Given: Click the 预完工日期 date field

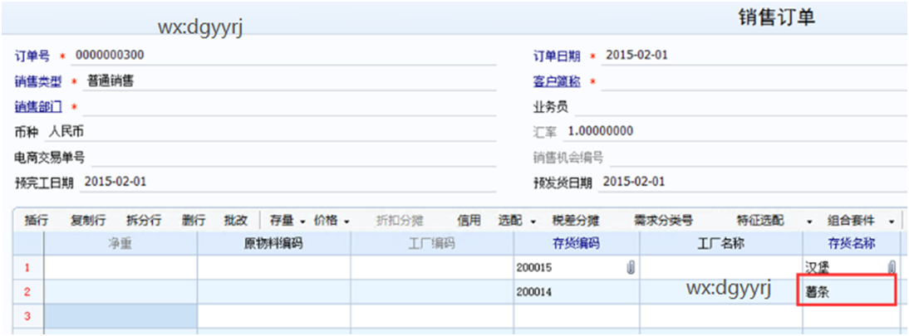Looking at the screenshot, I should coord(288,182).
